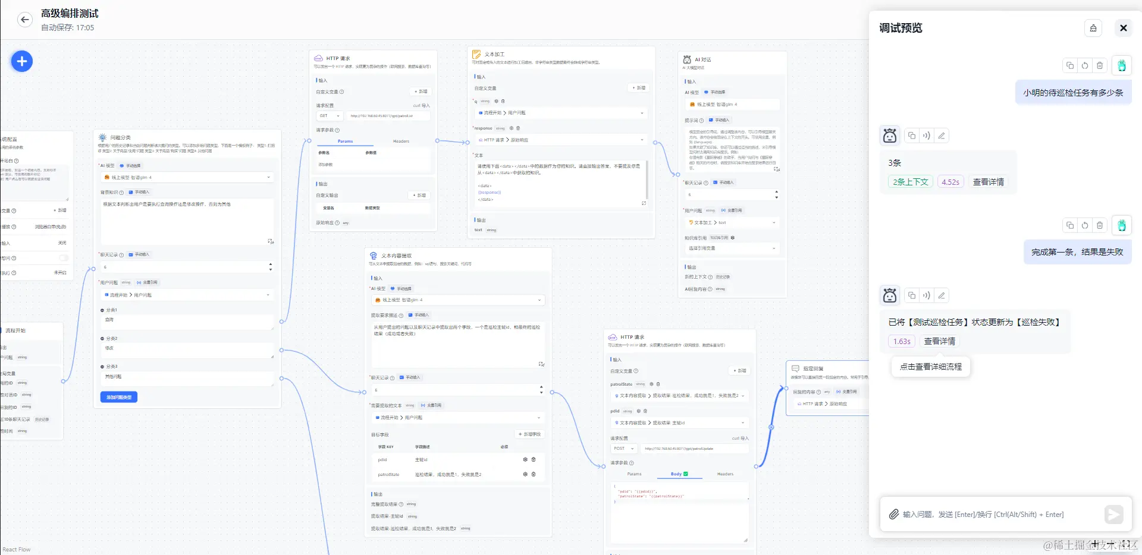Open AI model dropdown in 问题分类 node

click(x=187, y=178)
